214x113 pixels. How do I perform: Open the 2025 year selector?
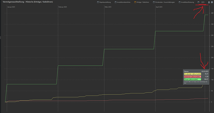tap(203, 2)
